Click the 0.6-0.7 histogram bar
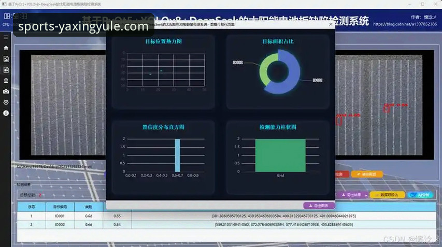 177,155
